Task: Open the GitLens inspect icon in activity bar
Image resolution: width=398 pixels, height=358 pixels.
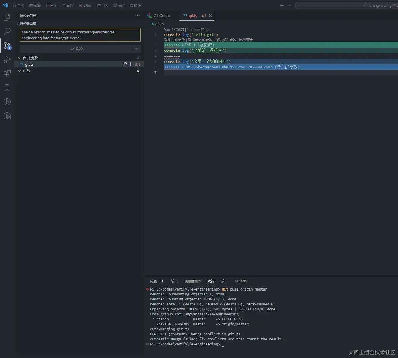Action: pyautogui.click(x=7, y=116)
